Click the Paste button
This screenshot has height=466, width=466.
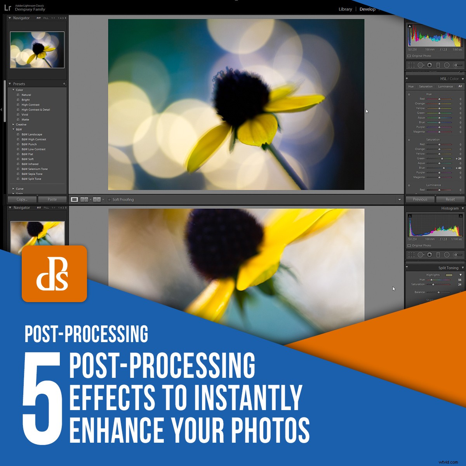52,199
